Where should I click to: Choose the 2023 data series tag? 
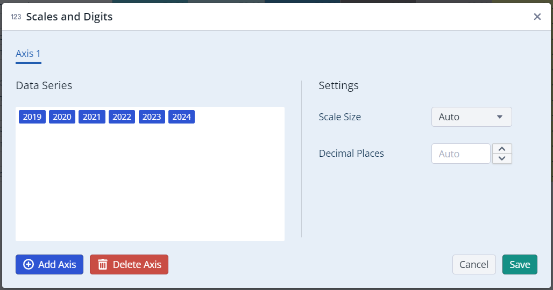click(152, 117)
